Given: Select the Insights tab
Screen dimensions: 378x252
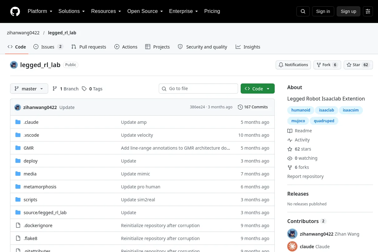Looking at the screenshot, I should point(248,47).
